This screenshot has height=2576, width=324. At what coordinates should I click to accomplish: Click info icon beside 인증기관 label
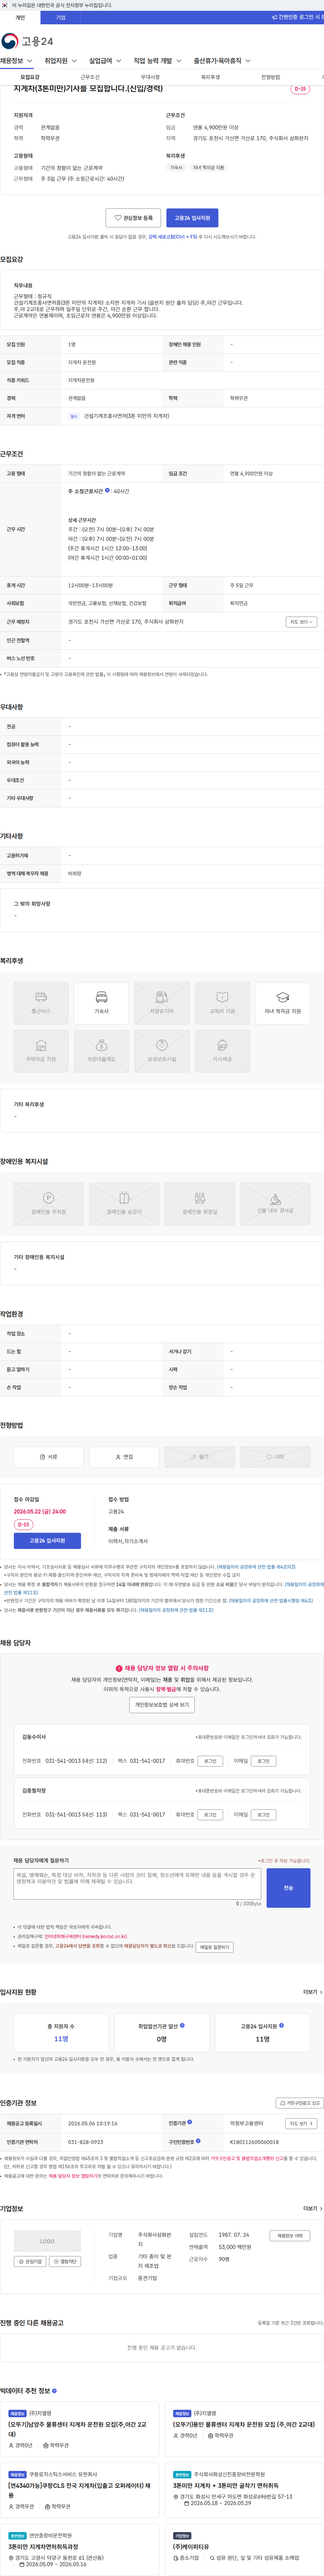(x=190, y=2122)
